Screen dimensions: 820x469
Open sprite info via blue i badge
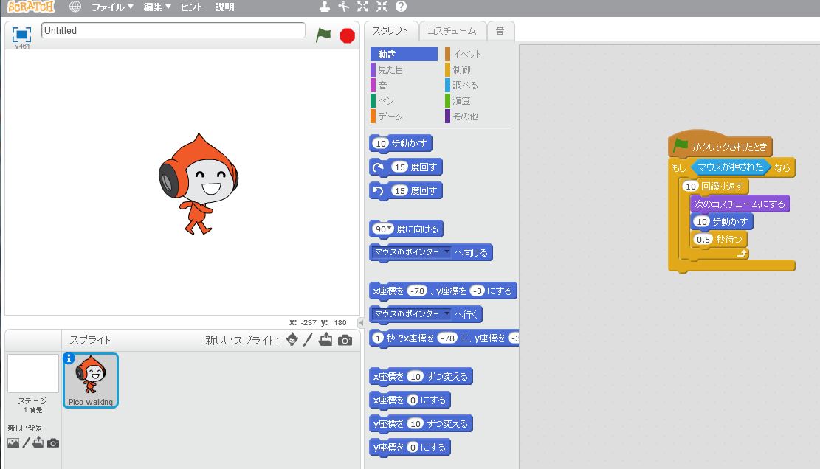[x=69, y=358]
